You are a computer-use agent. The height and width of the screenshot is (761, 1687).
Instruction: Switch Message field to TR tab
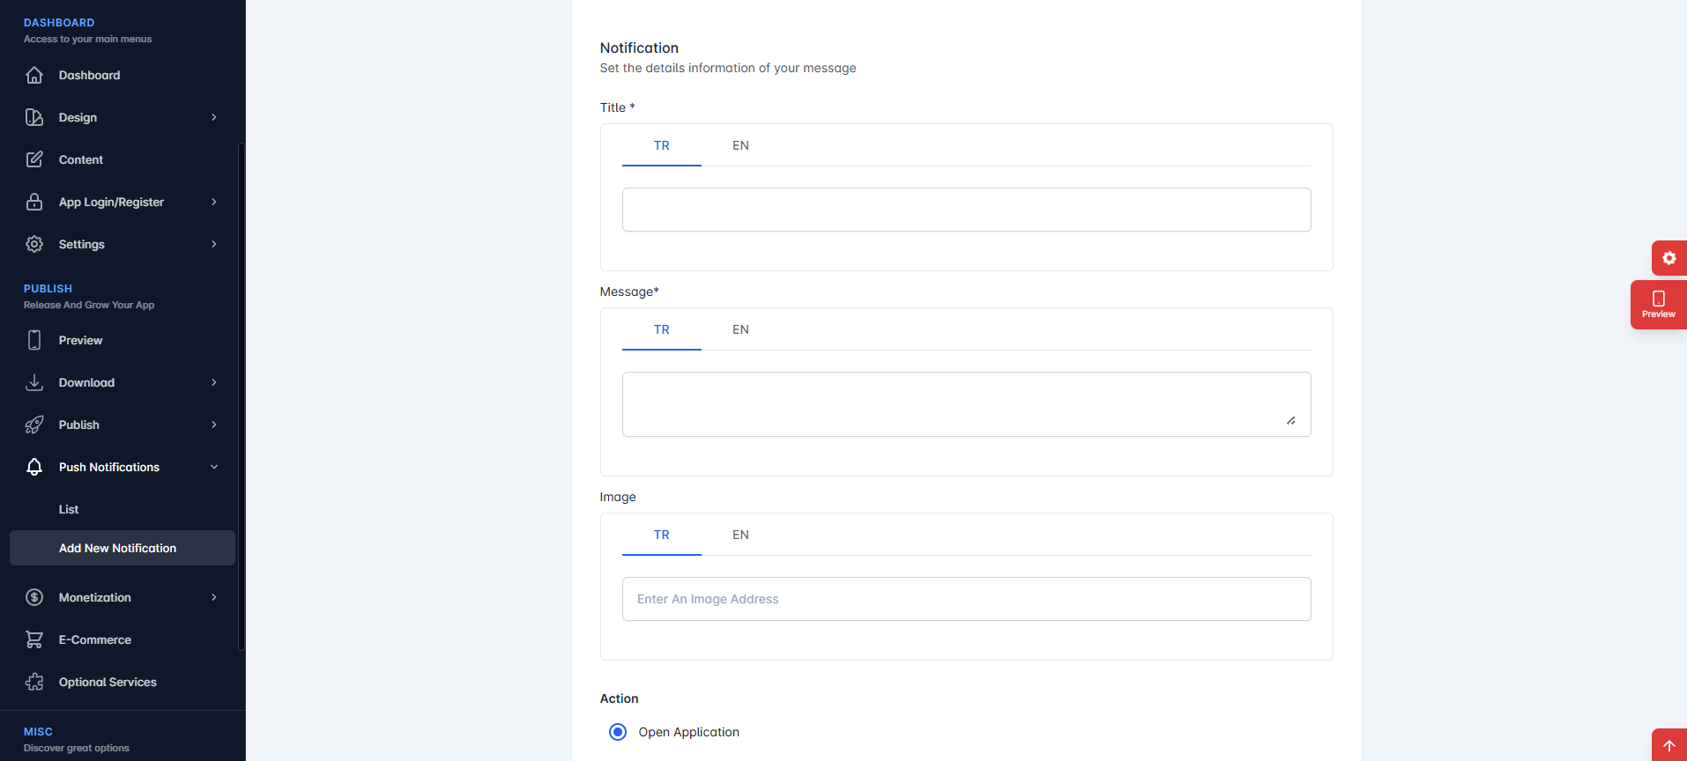[x=662, y=329]
